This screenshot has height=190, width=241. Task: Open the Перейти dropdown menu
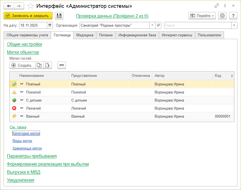point(202,16)
